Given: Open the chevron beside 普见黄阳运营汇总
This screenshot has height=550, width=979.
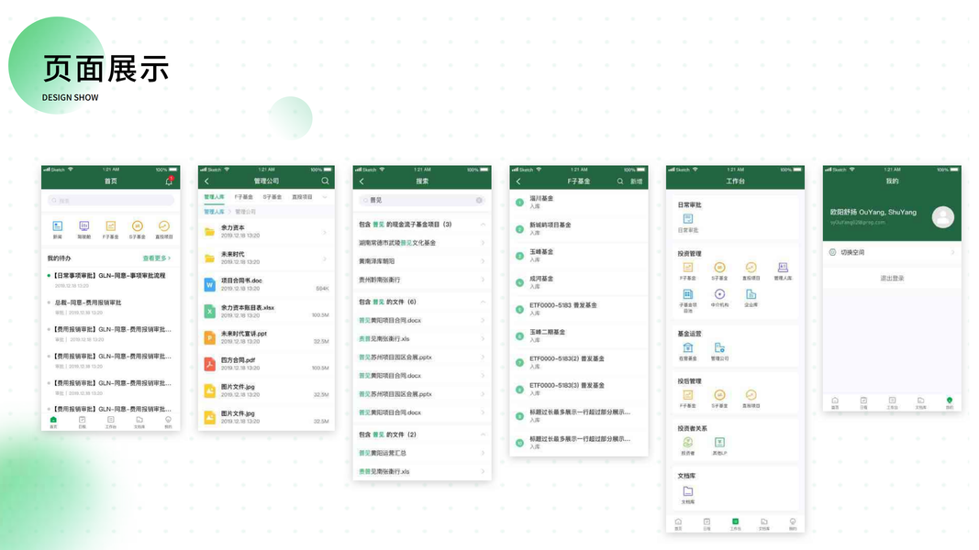Looking at the screenshot, I should pyautogui.click(x=483, y=454).
